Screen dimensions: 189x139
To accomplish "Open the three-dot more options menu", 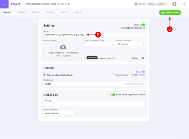I will point(185,13).
